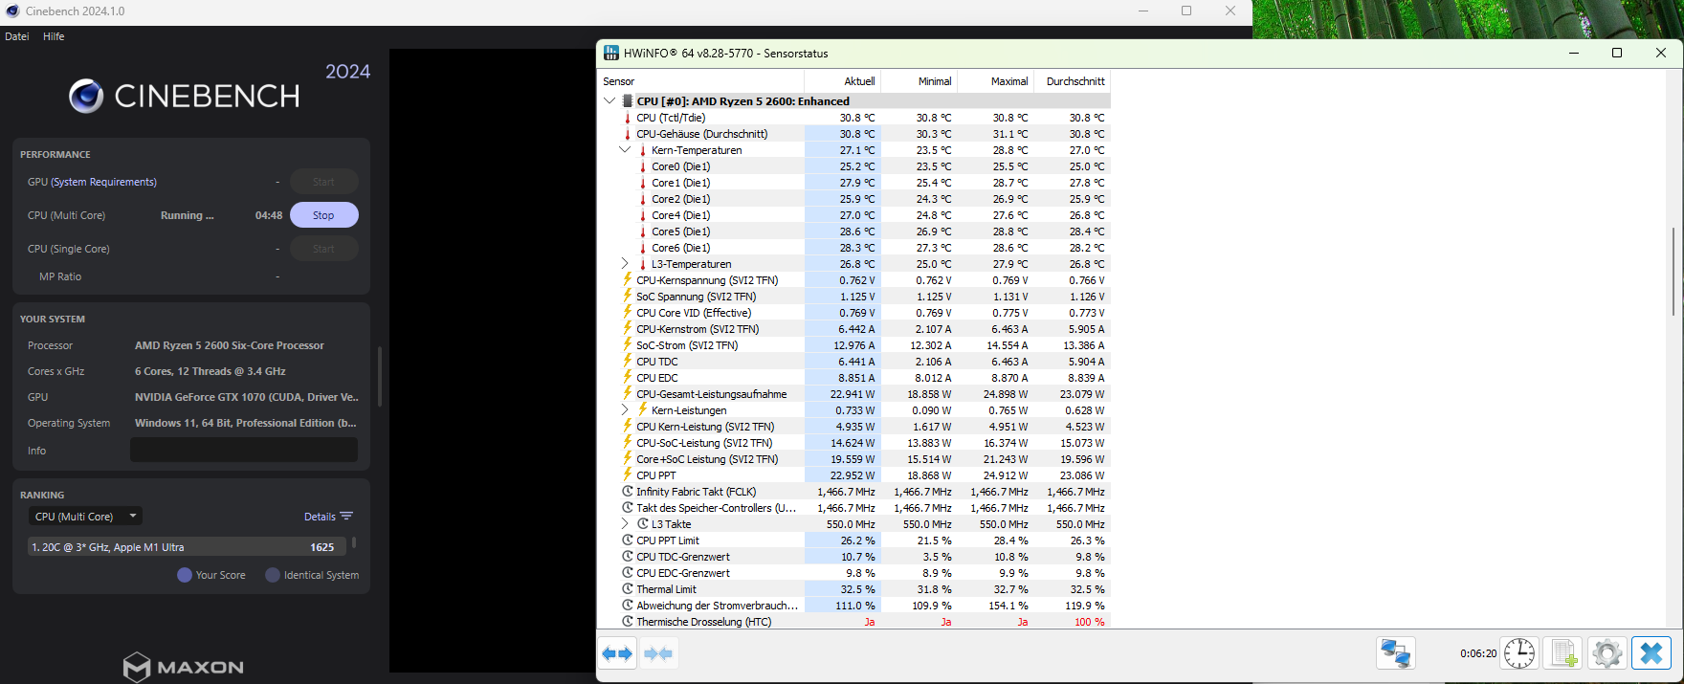The width and height of the screenshot is (1684, 684).
Task: Click the Info text field in Your System
Action: tap(244, 450)
